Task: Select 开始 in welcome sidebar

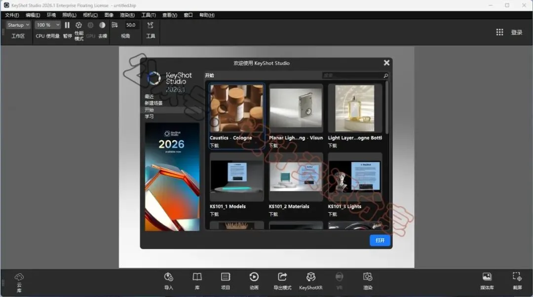Action: coord(149,110)
